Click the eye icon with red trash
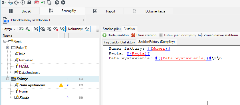The image size is (240, 105). coord(56,29)
